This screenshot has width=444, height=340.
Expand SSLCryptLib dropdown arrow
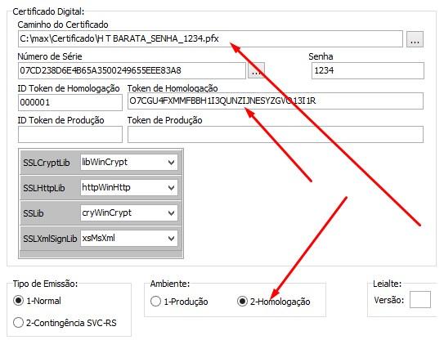(171, 163)
